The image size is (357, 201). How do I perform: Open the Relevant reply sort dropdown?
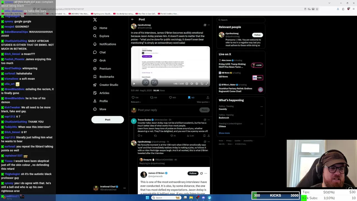136,102
